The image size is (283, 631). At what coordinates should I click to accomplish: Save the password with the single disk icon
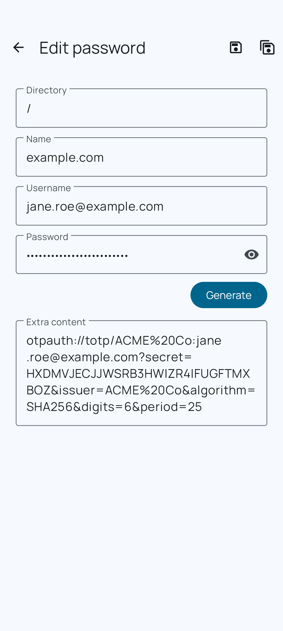coord(236,48)
